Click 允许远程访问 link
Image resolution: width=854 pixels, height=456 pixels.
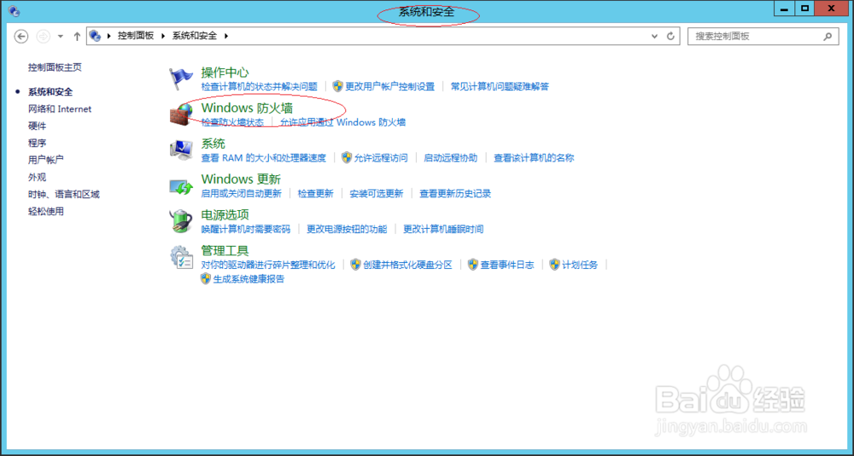click(381, 158)
